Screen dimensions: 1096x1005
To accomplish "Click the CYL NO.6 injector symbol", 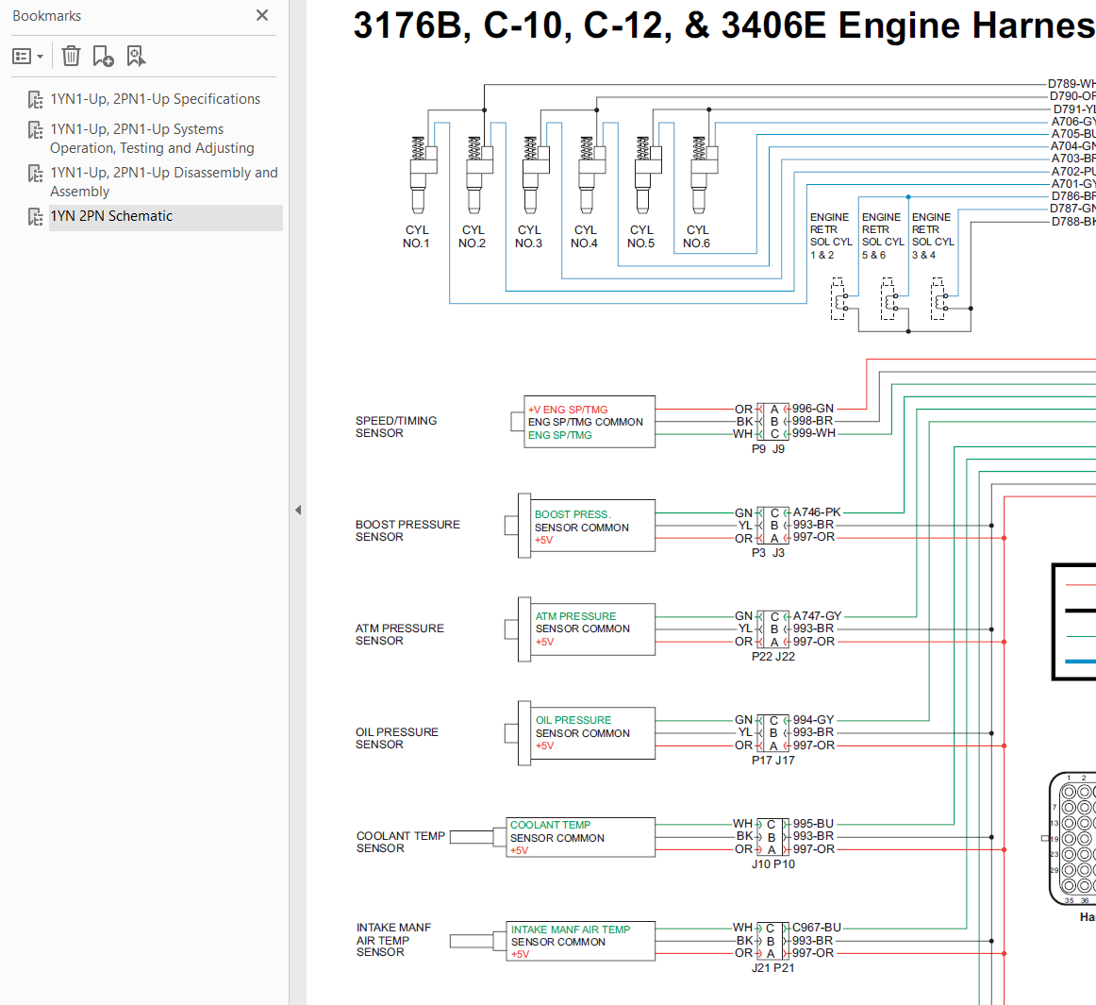I will tap(704, 175).
